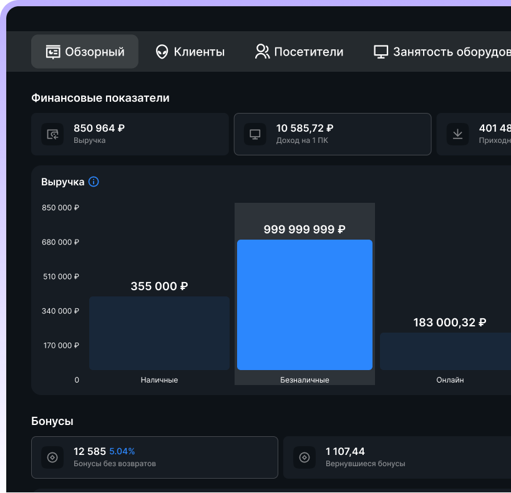This screenshot has height=493, width=511.
Task: Click the Безналичные axis label
Action: (x=304, y=380)
